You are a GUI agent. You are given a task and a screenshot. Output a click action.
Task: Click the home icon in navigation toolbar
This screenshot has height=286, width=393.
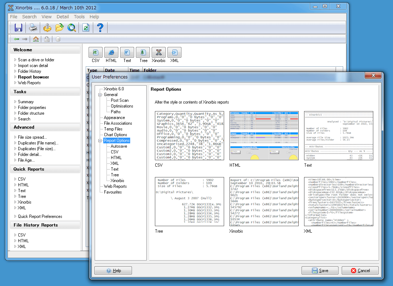tap(36, 39)
